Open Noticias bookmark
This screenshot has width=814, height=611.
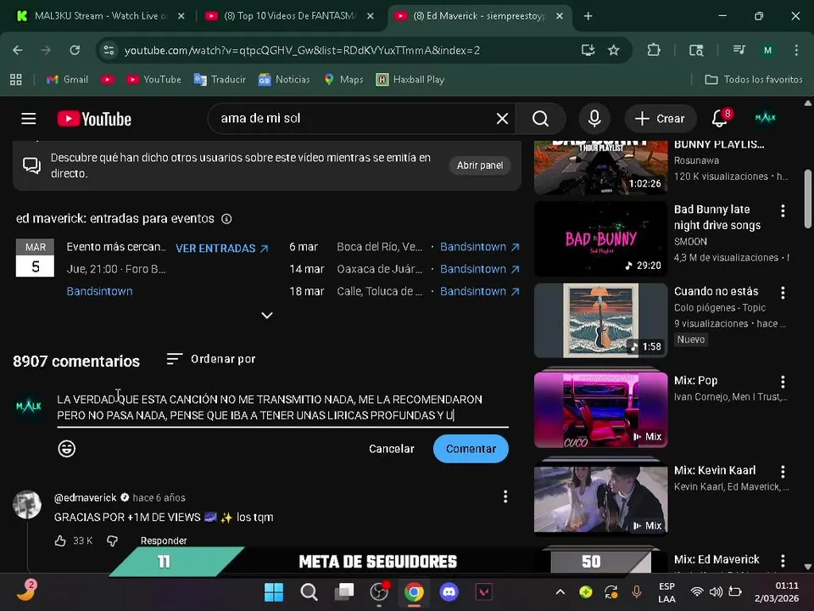click(x=284, y=80)
